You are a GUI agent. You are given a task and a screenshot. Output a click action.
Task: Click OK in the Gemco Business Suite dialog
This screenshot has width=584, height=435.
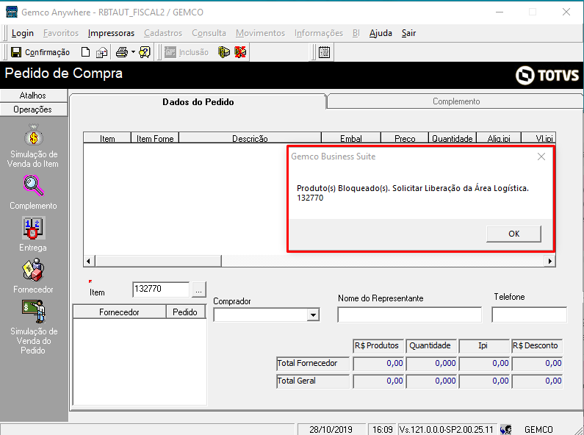[x=513, y=234]
